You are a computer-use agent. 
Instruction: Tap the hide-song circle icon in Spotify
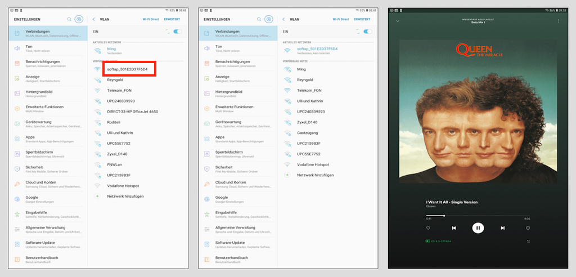528,228
